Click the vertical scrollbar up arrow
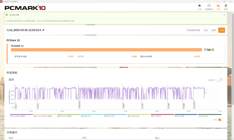The width and height of the screenshot is (234, 140). (233, 13)
